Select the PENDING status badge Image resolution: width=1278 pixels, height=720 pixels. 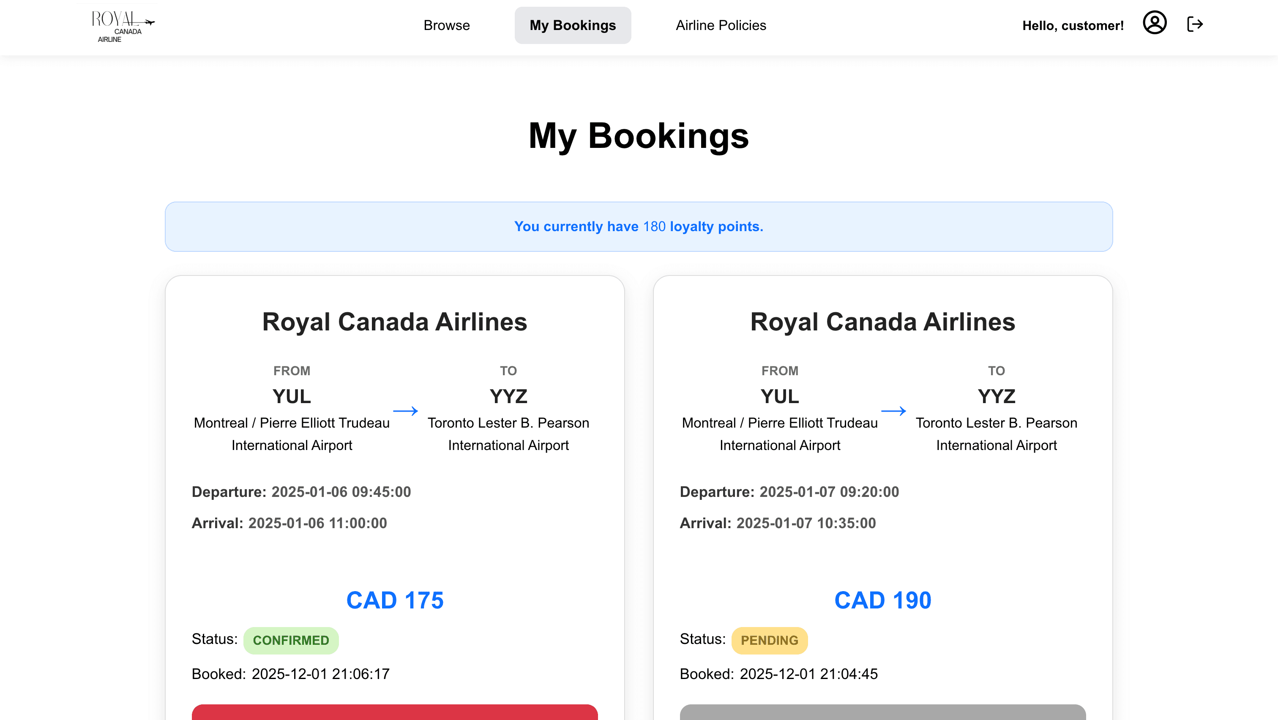point(770,640)
